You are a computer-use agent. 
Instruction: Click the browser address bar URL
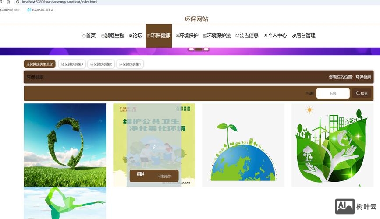pos(59,2)
